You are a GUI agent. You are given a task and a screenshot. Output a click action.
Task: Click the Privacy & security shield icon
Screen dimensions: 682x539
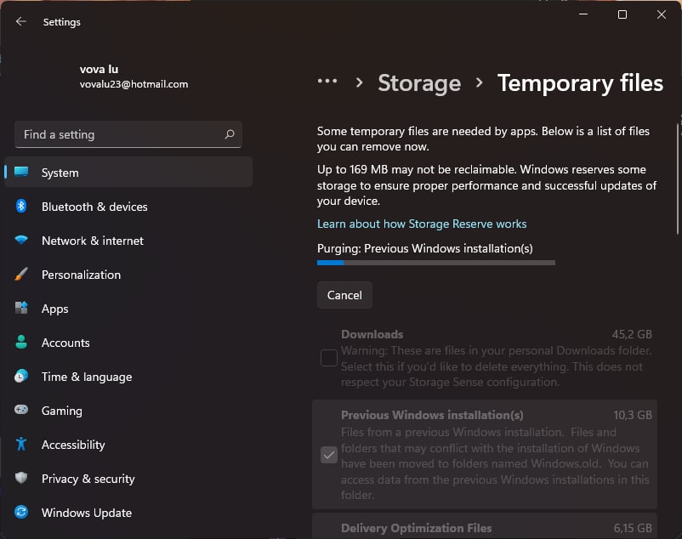(x=21, y=478)
